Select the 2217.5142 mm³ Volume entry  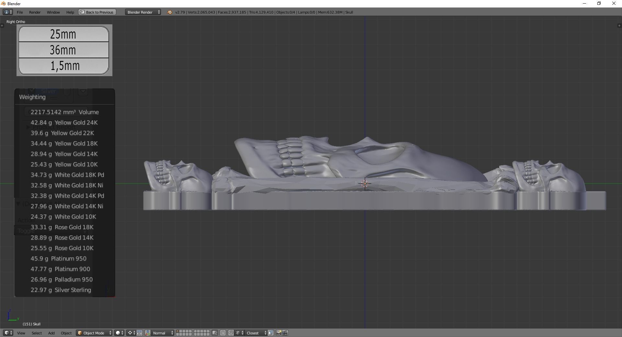pyautogui.click(x=65, y=112)
